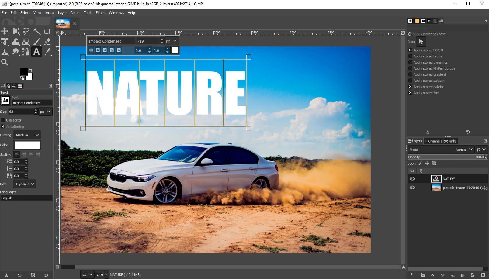Select the Zoom tool

[x=5, y=62]
